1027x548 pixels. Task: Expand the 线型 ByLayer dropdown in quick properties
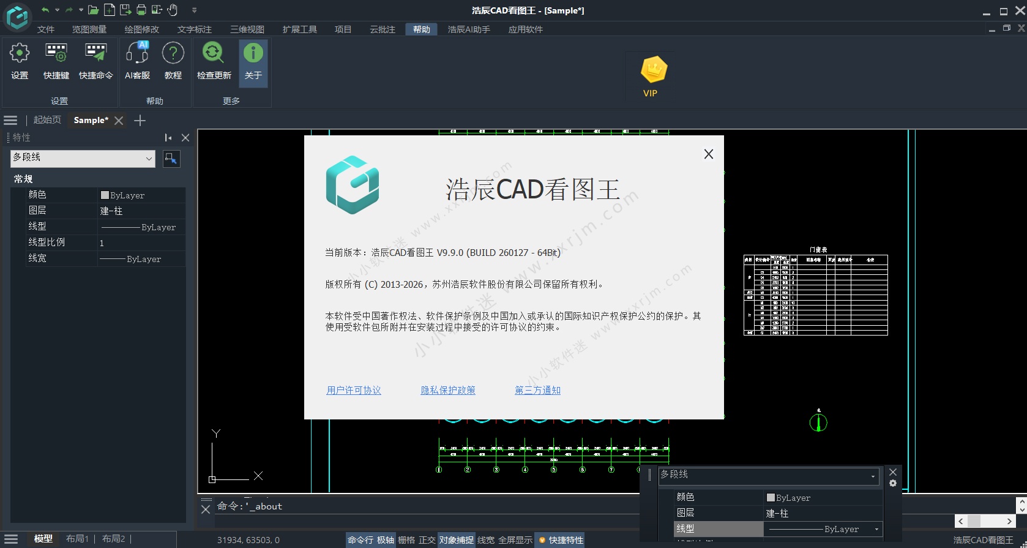point(876,529)
